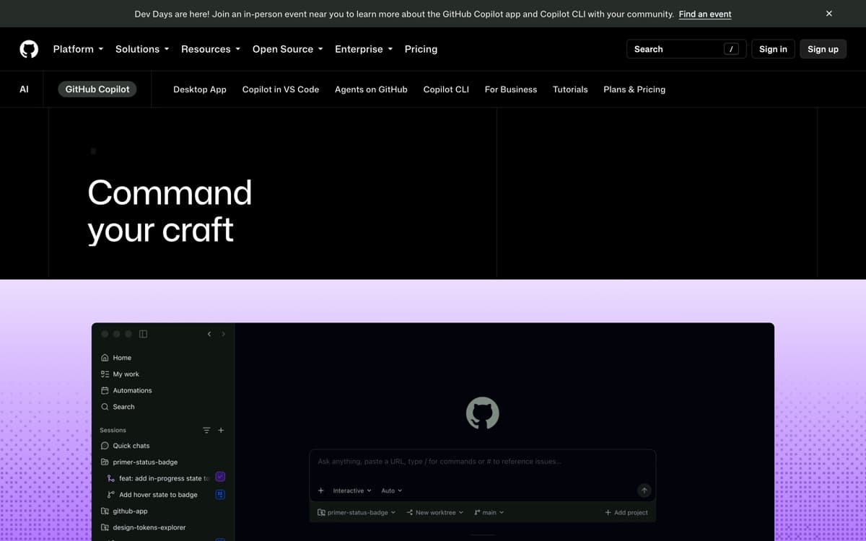Open the Plans & Pricing tab
The height and width of the screenshot is (541, 866).
(x=634, y=89)
